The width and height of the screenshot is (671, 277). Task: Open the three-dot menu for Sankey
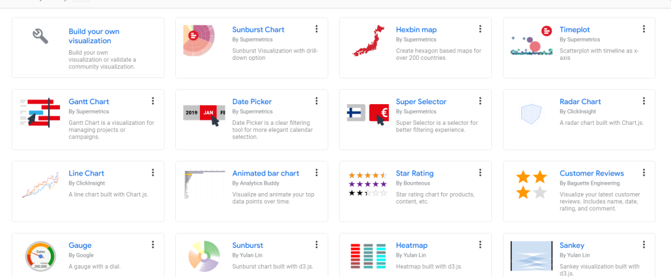(644, 244)
